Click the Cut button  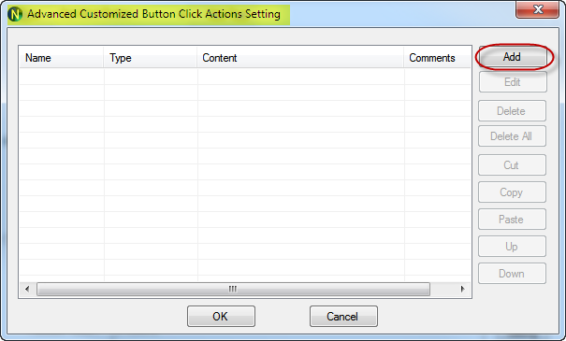coord(512,164)
